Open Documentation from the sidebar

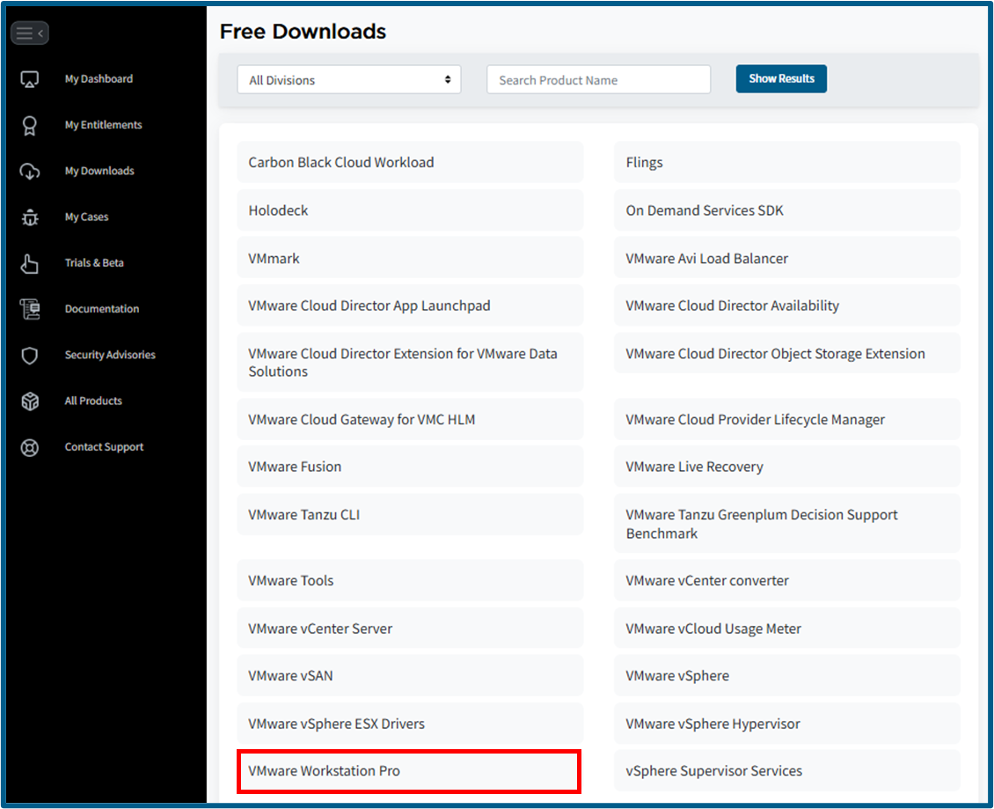pyautogui.click(x=102, y=309)
